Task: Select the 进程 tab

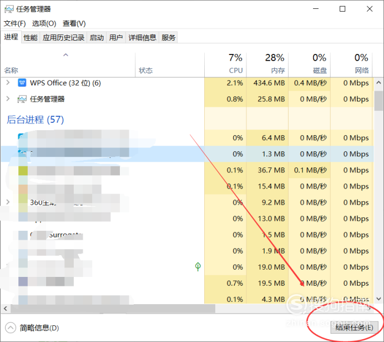Action: [11, 37]
